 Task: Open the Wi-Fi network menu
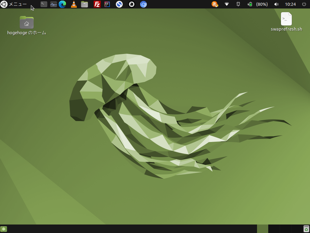[x=226, y=4]
